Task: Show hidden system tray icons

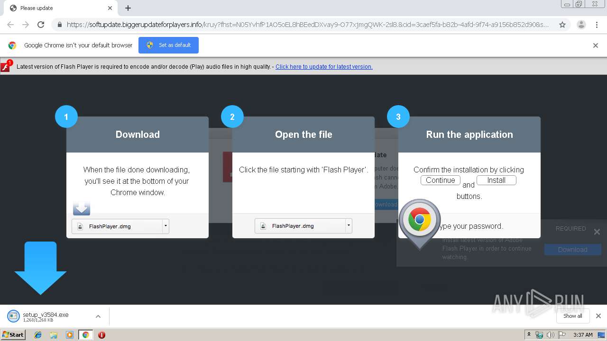Action: click(x=529, y=335)
